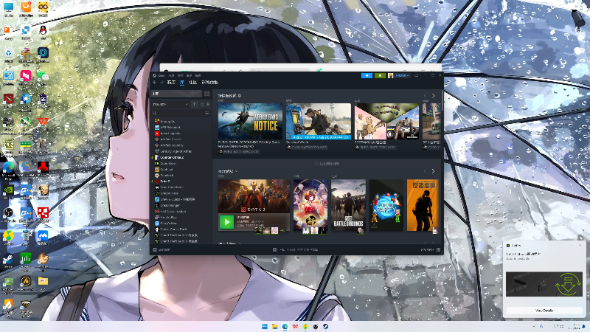Click the recent activity clock icon
This screenshot has width=590, height=332.
201,104
